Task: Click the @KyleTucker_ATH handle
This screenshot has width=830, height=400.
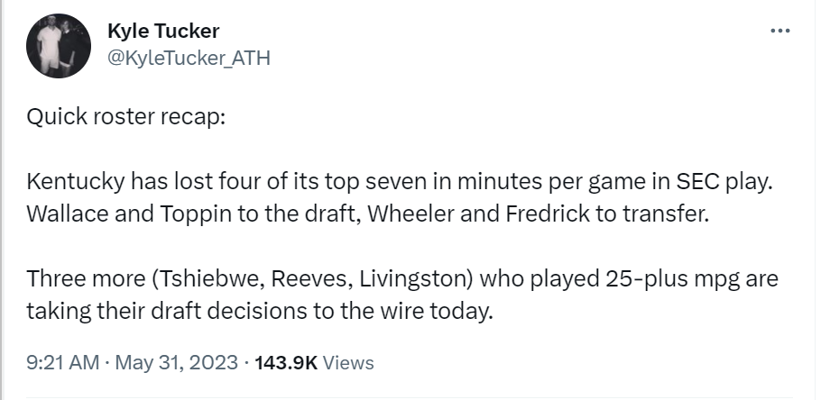Action: [x=188, y=58]
